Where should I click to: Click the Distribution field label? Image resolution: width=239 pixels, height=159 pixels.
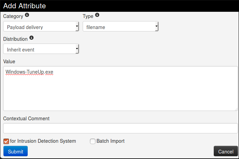[x=16, y=38]
